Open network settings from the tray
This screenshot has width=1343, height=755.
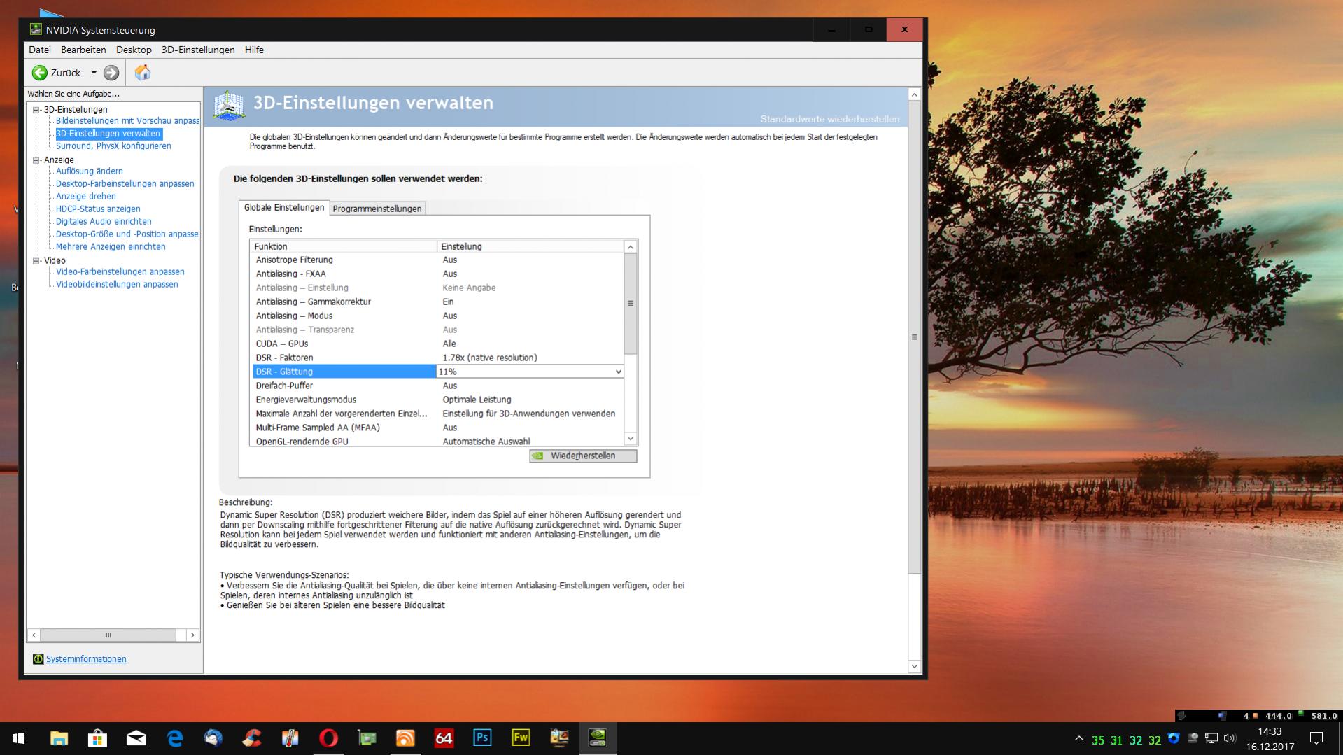(1211, 739)
